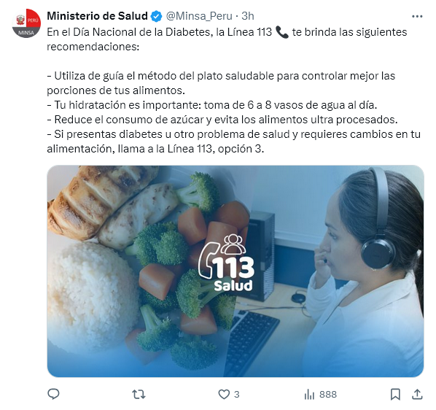Click the tweet text about Línea 113 opción 3
Screen dimensions: 436x410
233,142
